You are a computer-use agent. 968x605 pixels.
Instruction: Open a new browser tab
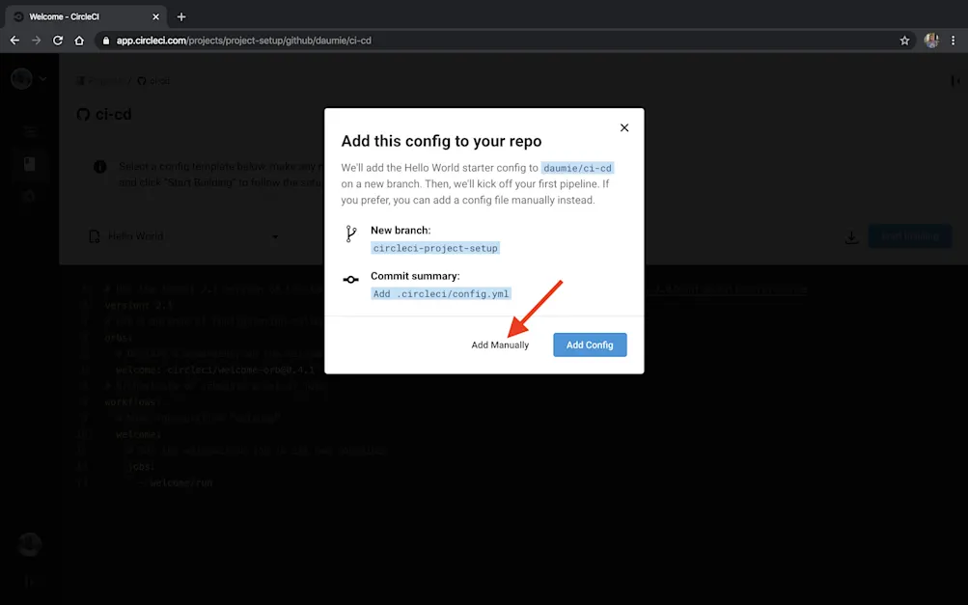(x=180, y=16)
